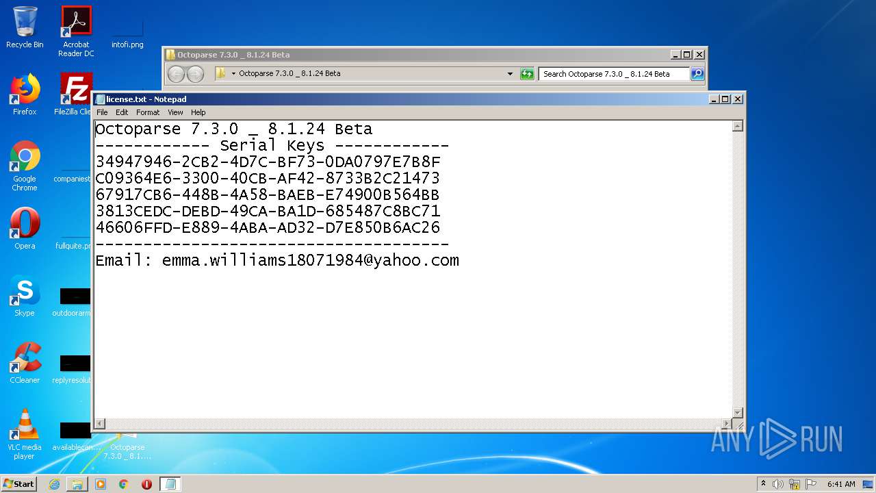This screenshot has height=493, width=876.
Task: Click serial key starting with C09364E6
Action: 268,179
